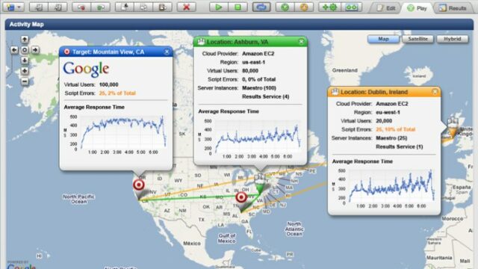Zoom out the map with the minus control

tap(25, 81)
